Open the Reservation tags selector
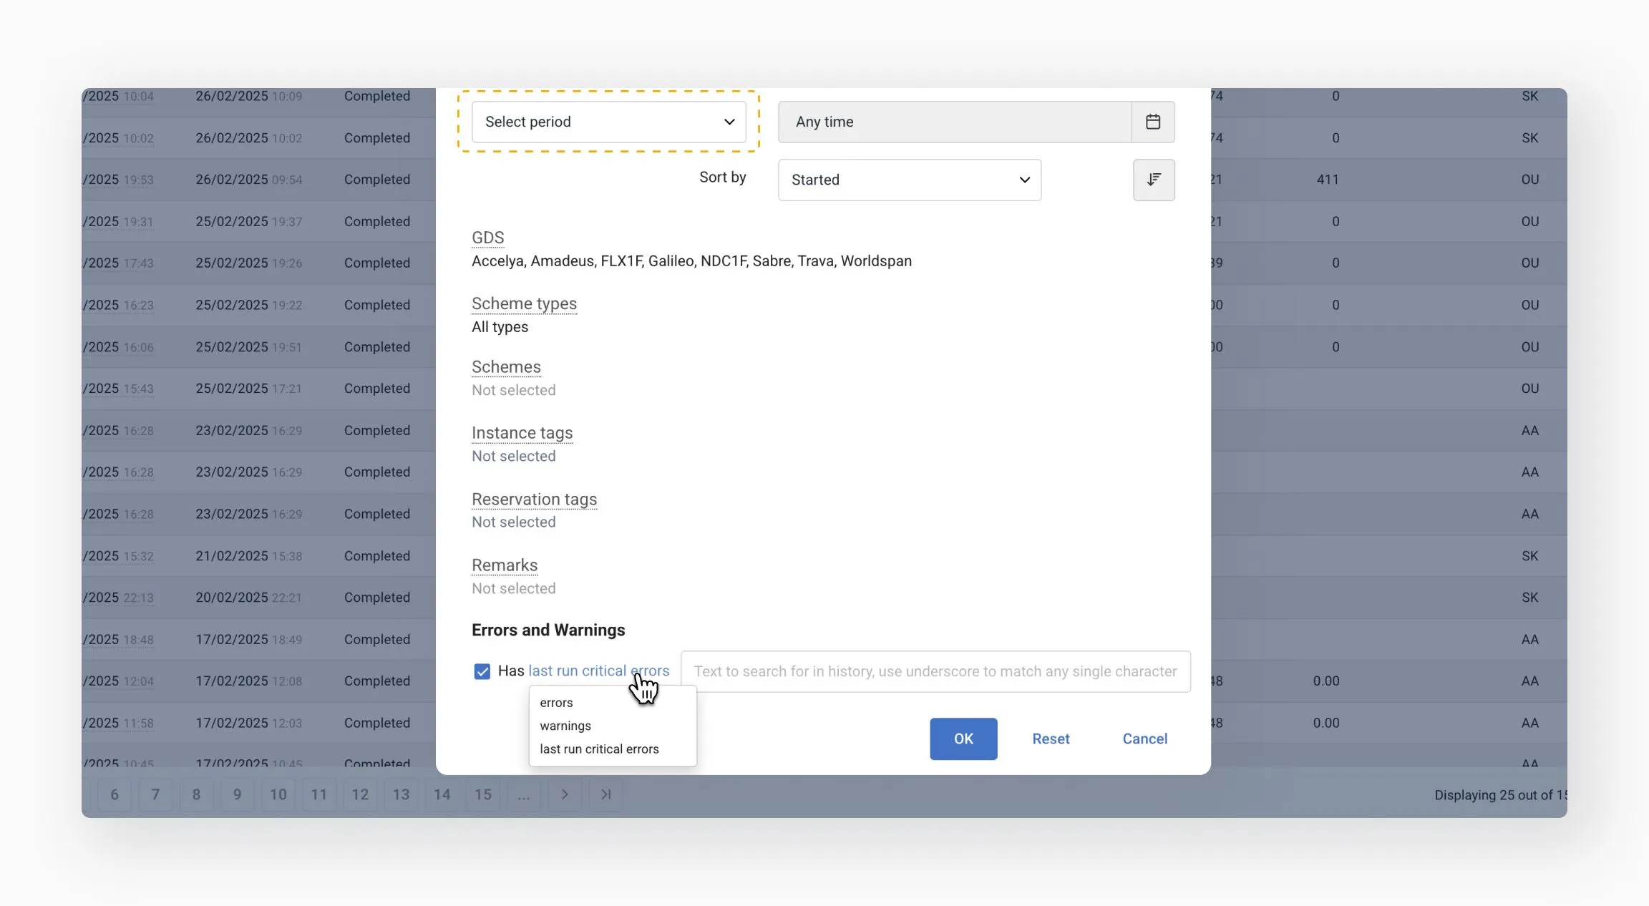The image size is (1649, 906). pyautogui.click(x=533, y=500)
